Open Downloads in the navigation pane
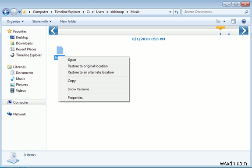Viewport: 252px width, 168px height. click(24, 43)
